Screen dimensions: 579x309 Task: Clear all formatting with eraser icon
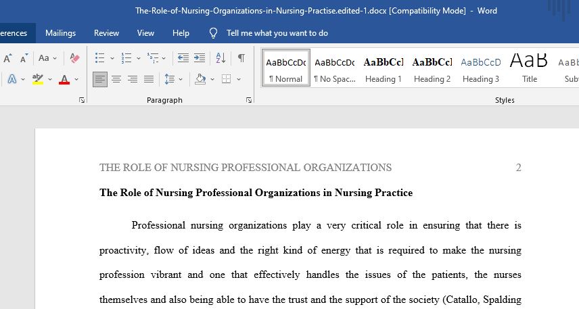pyautogui.click(x=74, y=58)
